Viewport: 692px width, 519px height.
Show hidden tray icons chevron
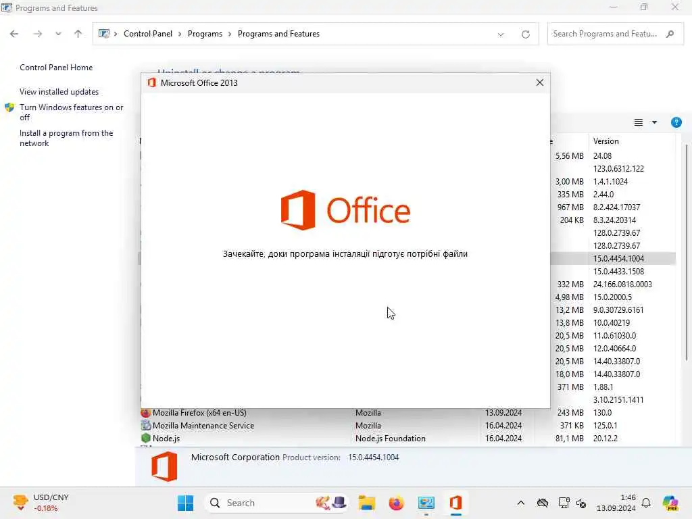[521, 503]
